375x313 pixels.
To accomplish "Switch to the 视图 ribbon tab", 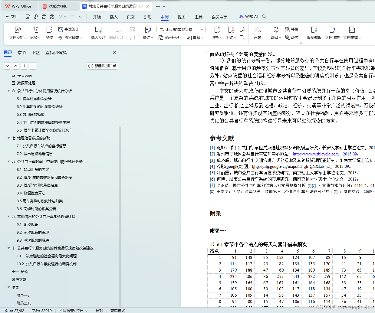I will [182, 17].
